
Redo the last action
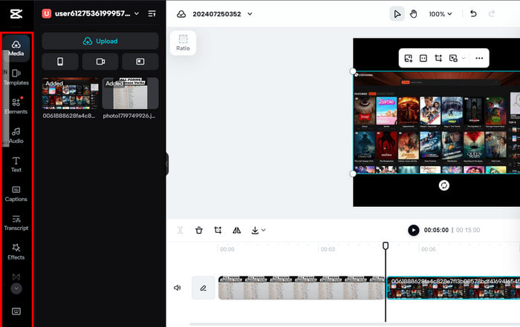(x=492, y=14)
